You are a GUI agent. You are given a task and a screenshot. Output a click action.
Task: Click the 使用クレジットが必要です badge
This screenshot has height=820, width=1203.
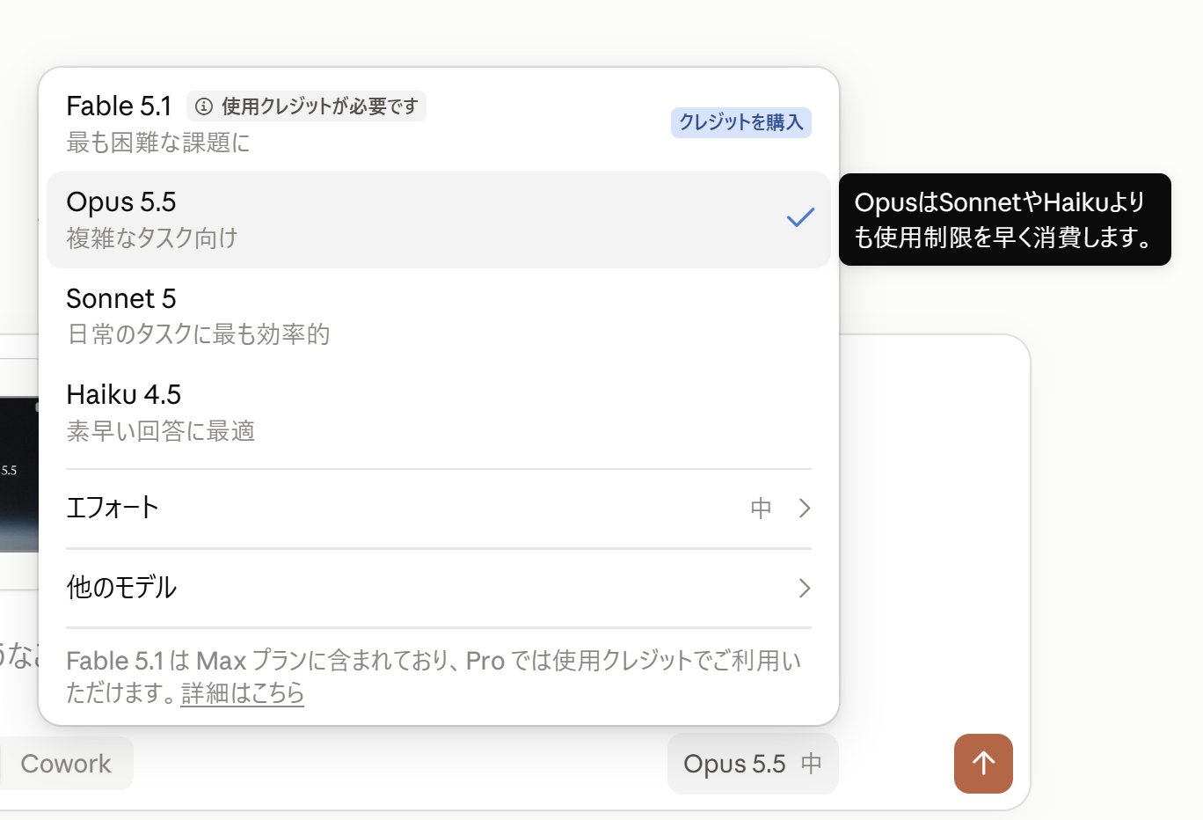tap(306, 106)
